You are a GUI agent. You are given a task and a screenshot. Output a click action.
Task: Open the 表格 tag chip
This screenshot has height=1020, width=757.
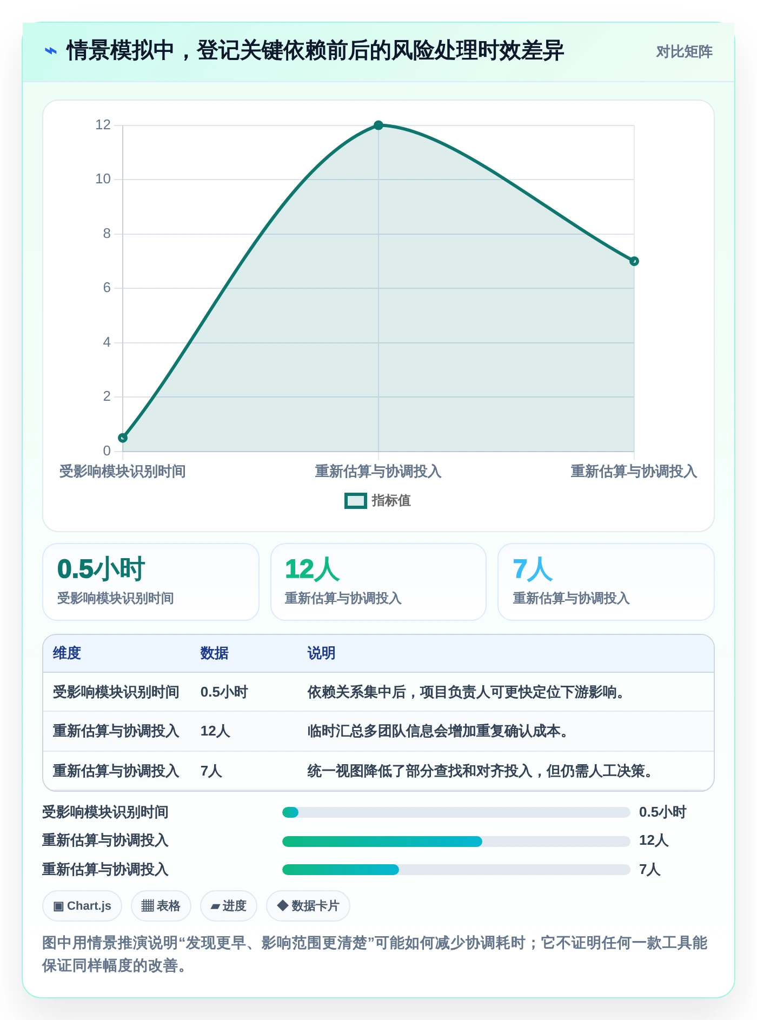click(x=161, y=906)
